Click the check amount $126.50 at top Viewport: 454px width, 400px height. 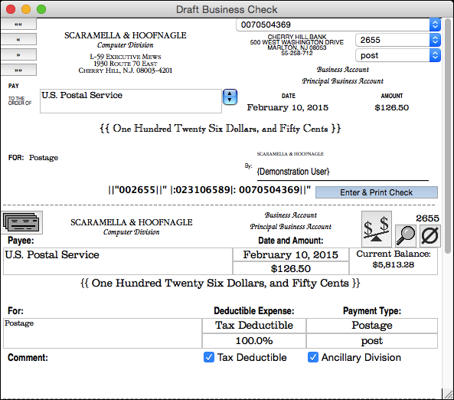click(391, 107)
